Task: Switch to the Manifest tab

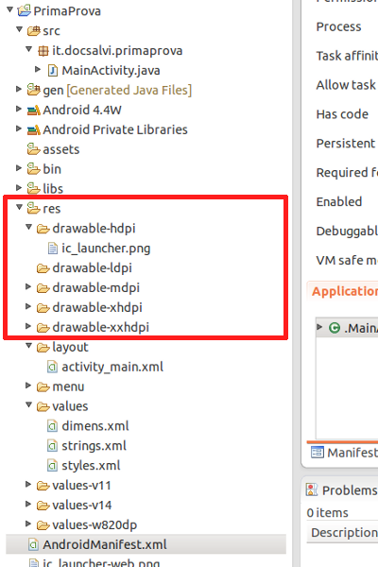Action: tap(344, 453)
